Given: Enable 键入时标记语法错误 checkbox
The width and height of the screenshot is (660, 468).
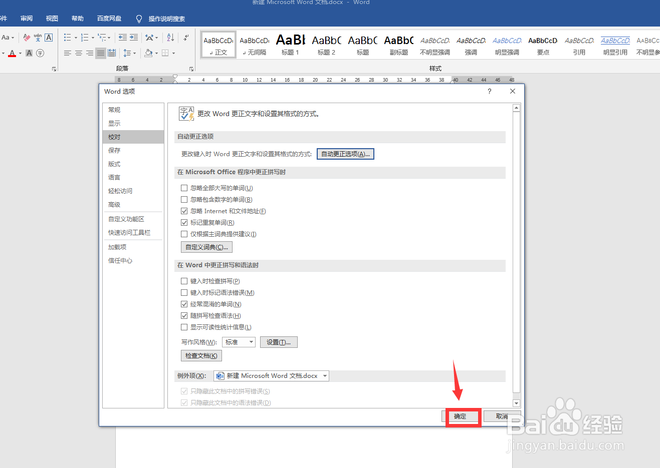Looking at the screenshot, I should (184, 293).
